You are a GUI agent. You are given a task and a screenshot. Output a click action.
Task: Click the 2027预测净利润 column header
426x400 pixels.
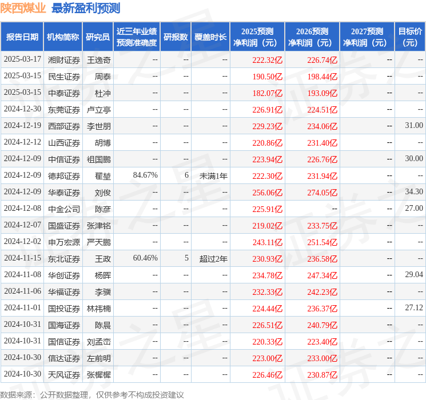coord(367,37)
